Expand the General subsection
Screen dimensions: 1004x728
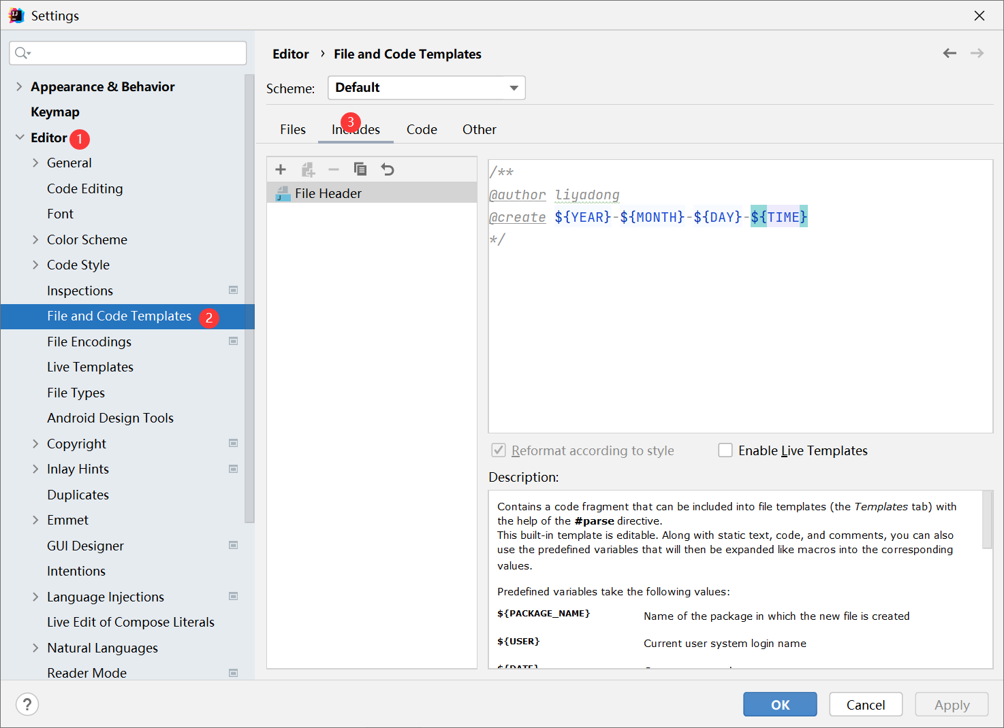click(35, 163)
